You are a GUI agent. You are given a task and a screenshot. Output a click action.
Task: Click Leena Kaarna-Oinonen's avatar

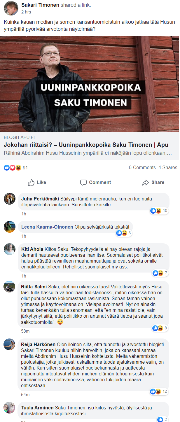[9, 227]
